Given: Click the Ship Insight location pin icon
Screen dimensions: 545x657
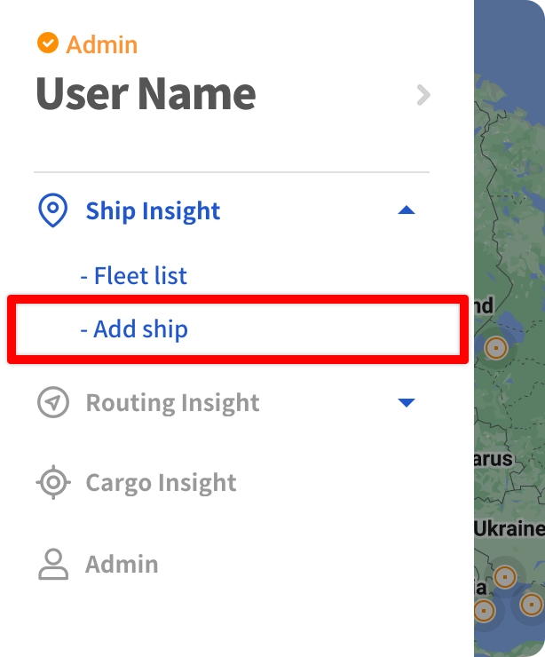Looking at the screenshot, I should coord(53,211).
